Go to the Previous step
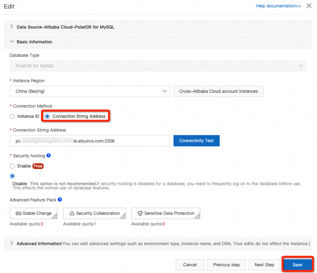The height and width of the screenshot is (273, 317). coord(226,265)
